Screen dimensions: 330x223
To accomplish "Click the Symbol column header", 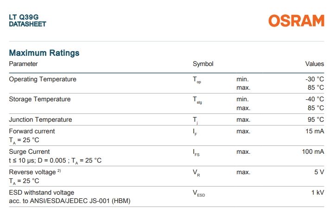I will pos(203,64).
